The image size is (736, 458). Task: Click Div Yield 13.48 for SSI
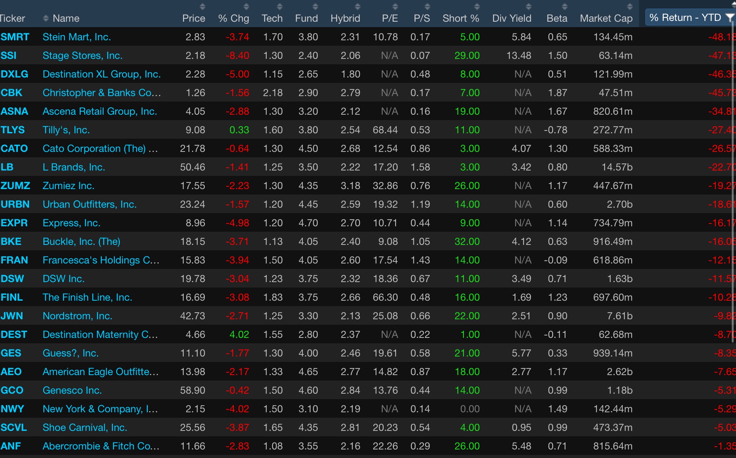tap(519, 55)
